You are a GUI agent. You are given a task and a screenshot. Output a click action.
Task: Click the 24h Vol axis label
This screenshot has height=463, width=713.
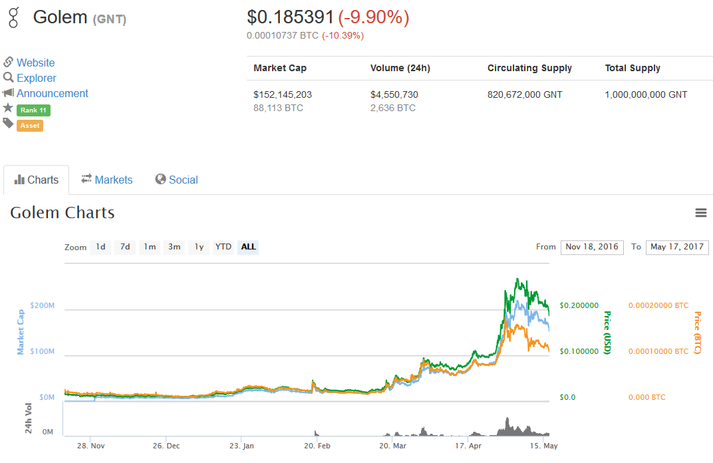click(x=28, y=418)
